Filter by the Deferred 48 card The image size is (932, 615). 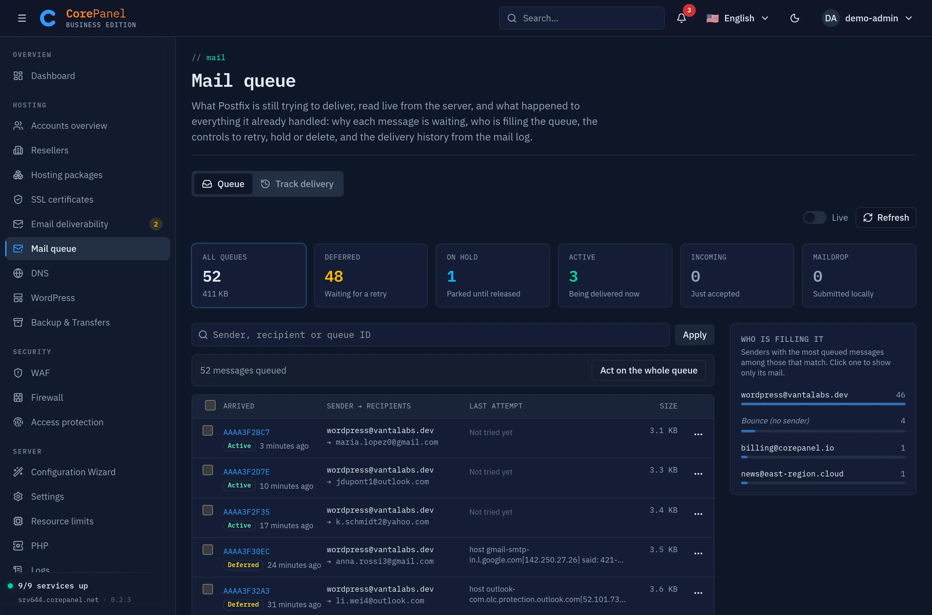pos(371,275)
